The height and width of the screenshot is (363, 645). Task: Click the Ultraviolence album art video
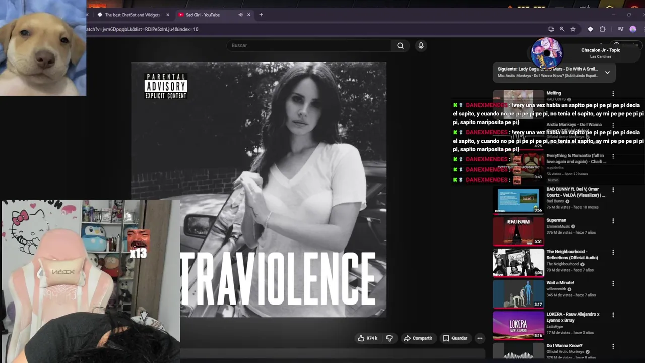click(259, 190)
